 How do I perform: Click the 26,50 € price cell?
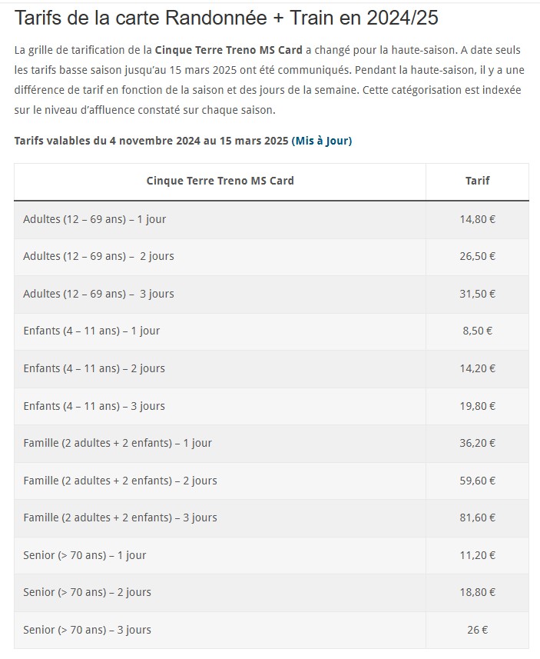pos(478,256)
